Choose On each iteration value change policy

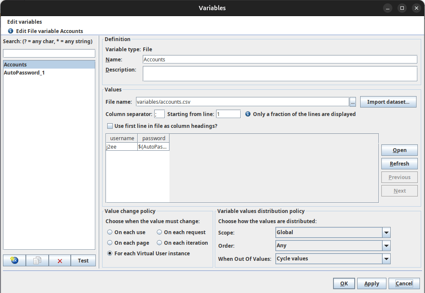pyautogui.click(x=159, y=243)
